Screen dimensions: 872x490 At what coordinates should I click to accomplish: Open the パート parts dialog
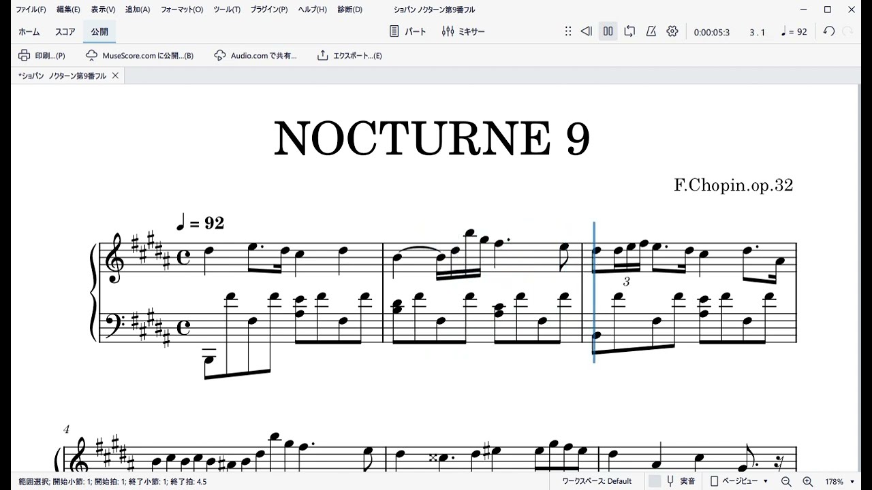pos(407,31)
